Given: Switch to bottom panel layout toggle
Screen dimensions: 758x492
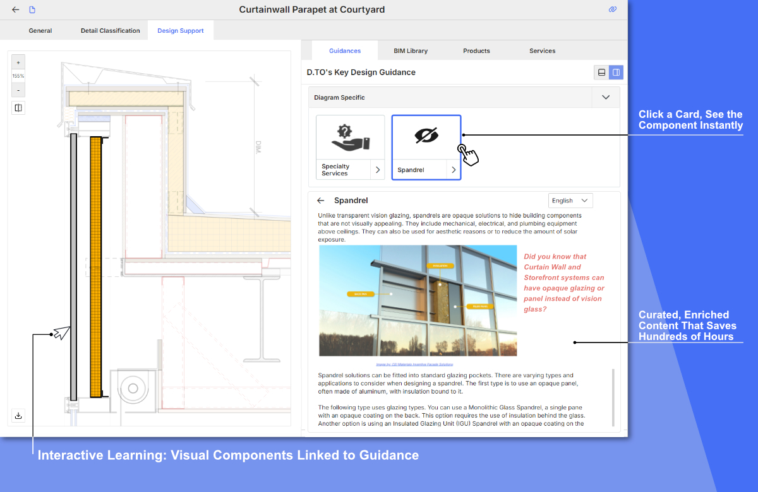Looking at the screenshot, I should coord(601,73).
